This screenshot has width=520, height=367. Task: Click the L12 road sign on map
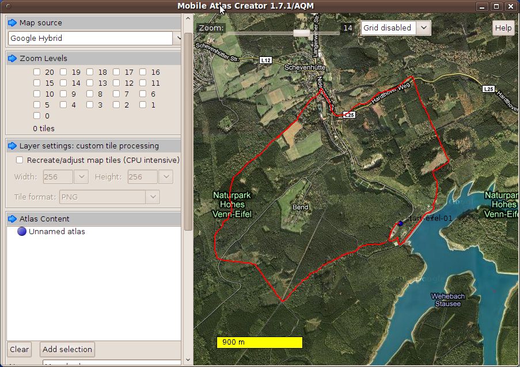[265, 60]
